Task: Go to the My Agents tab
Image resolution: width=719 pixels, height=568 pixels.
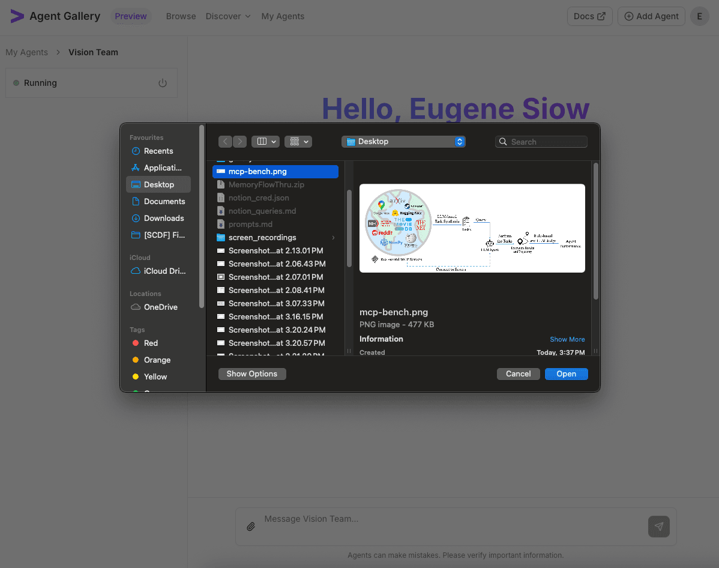Action: pos(283,16)
